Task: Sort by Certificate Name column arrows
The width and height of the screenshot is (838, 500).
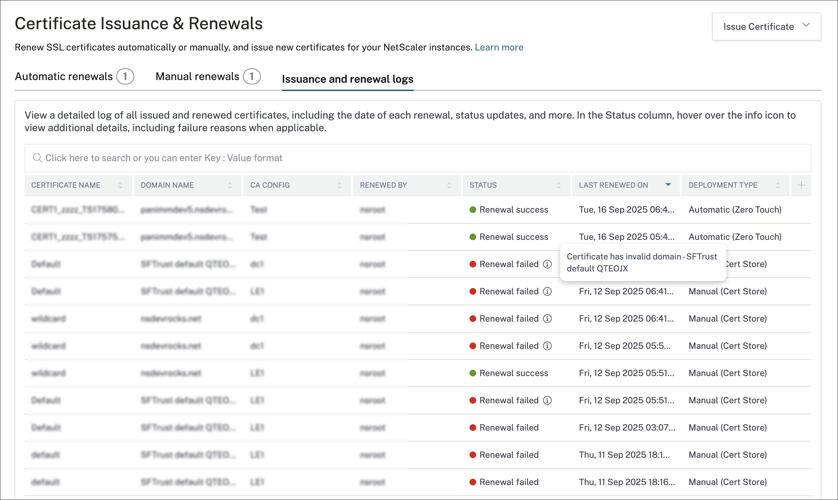Action: click(x=120, y=185)
